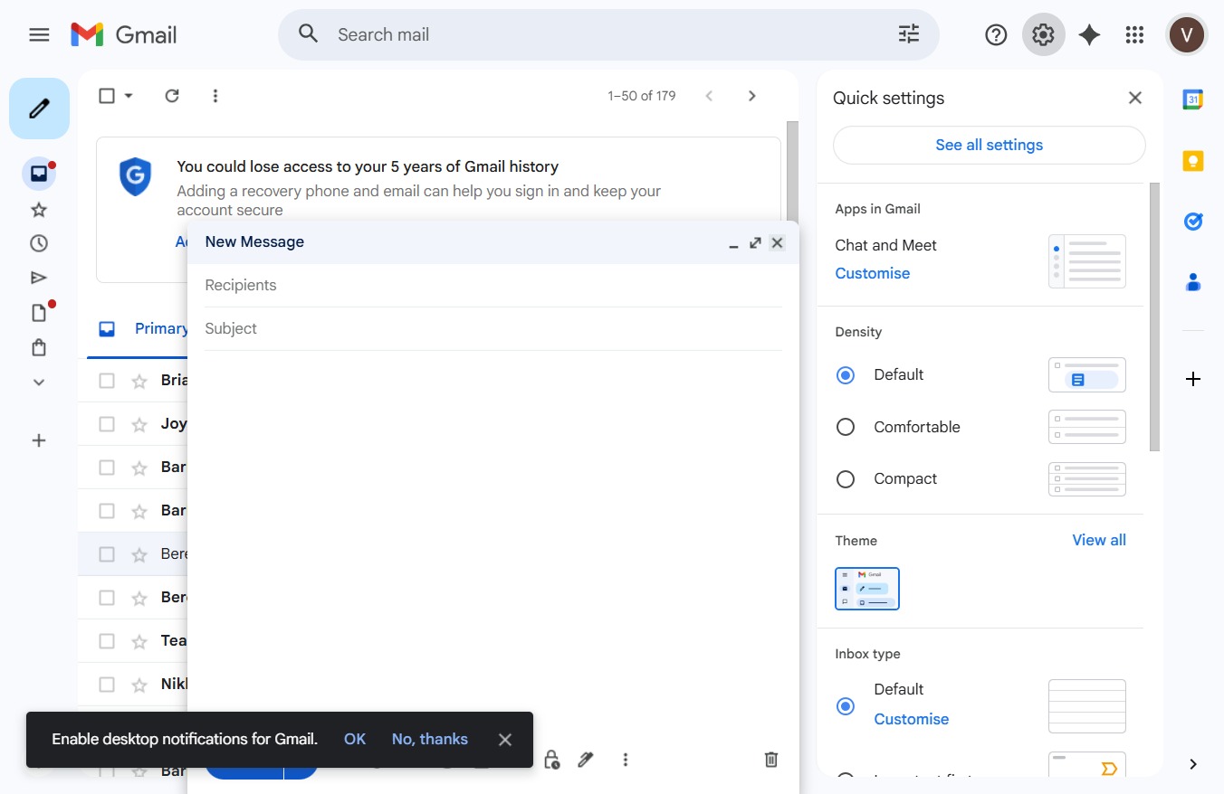Tick the Select all checkbox

point(107,96)
